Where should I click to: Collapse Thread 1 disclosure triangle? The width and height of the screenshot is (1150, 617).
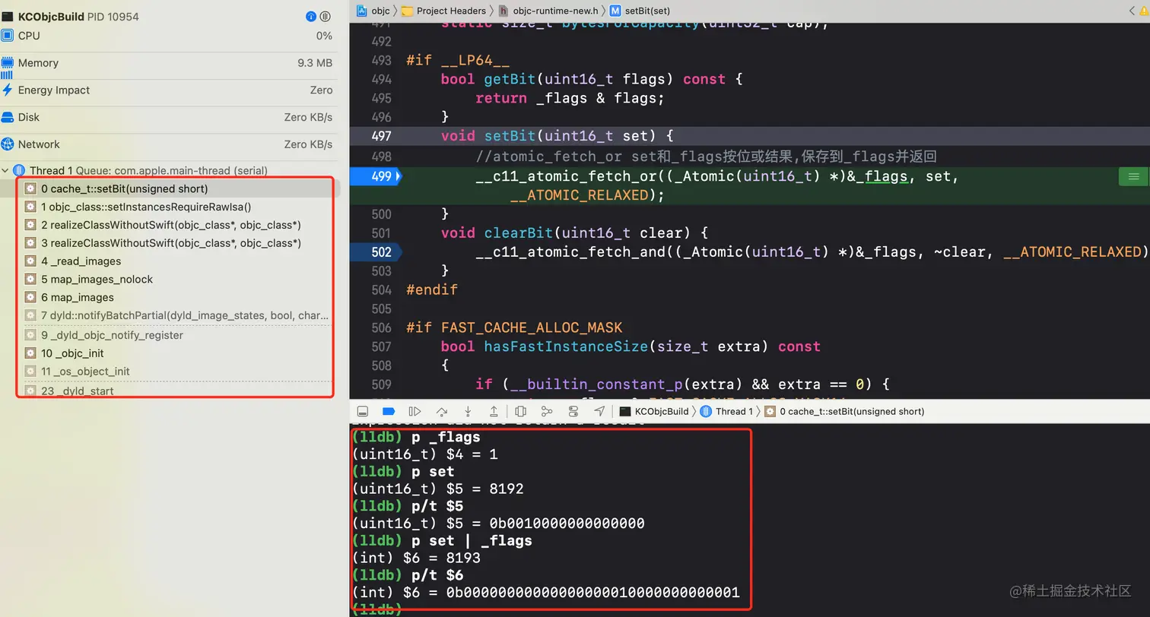(6, 170)
